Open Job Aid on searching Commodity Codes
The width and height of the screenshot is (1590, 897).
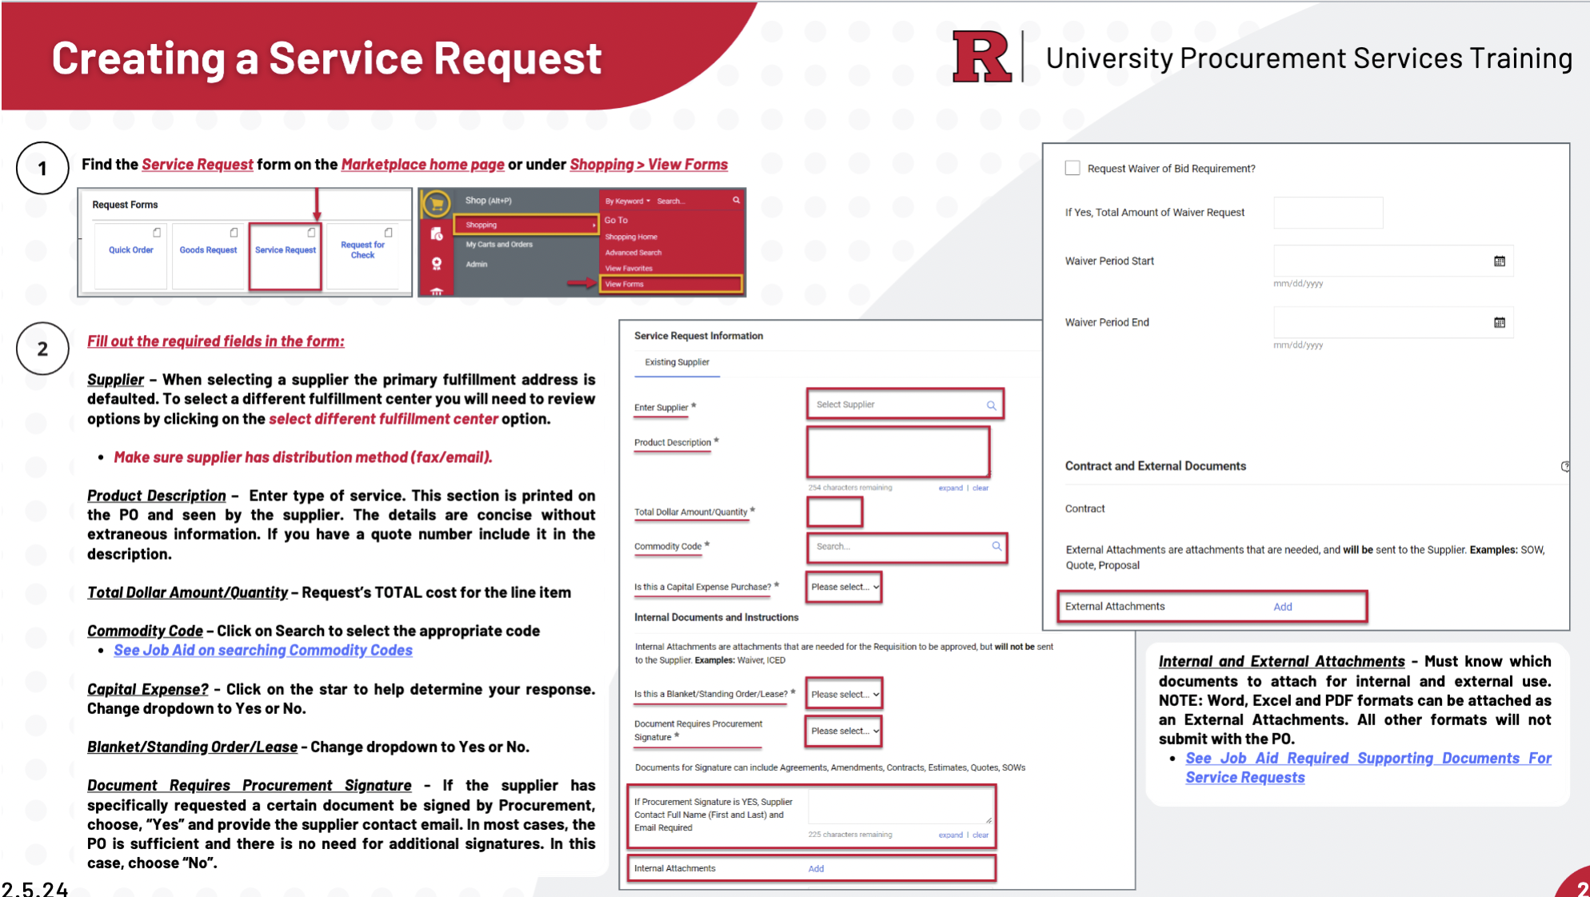coord(263,651)
